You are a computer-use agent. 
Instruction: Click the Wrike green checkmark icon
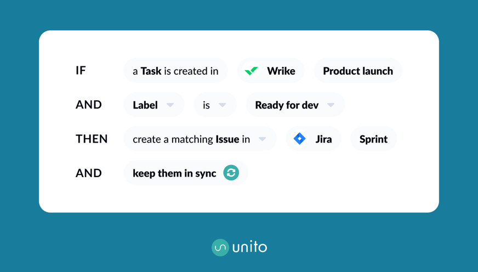(x=251, y=71)
